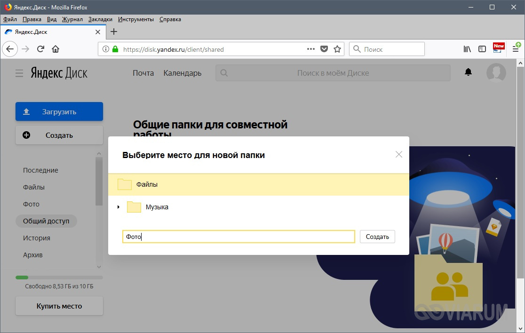Screen dimensions: 525x333
Task: Click the Поиск в моём Диске field
Action: 333,73
